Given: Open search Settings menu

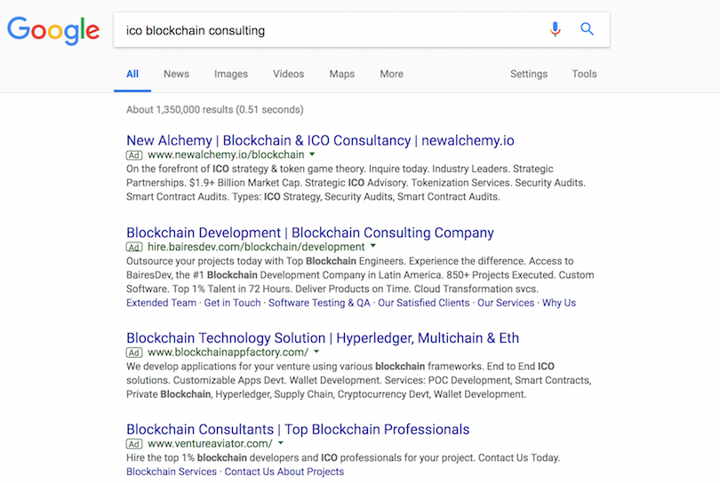Looking at the screenshot, I should click(x=529, y=74).
